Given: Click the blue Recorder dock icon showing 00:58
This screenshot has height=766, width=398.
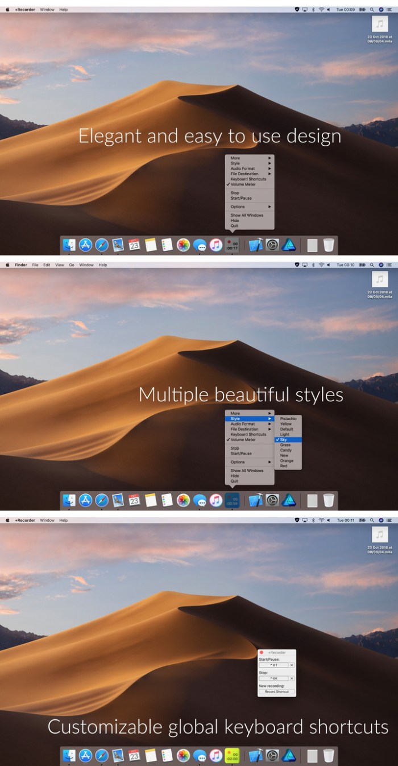Looking at the screenshot, I should 232,500.
